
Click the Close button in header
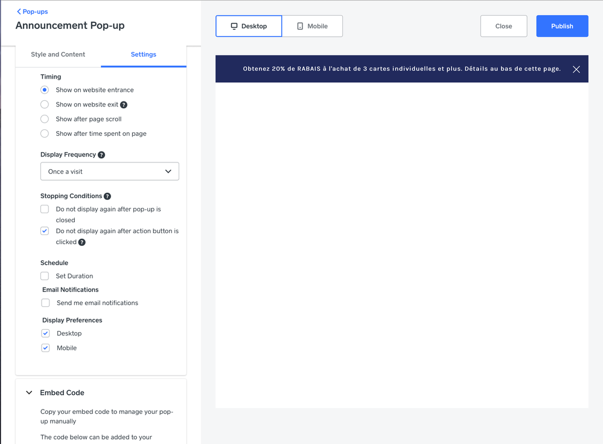tap(503, 26)
